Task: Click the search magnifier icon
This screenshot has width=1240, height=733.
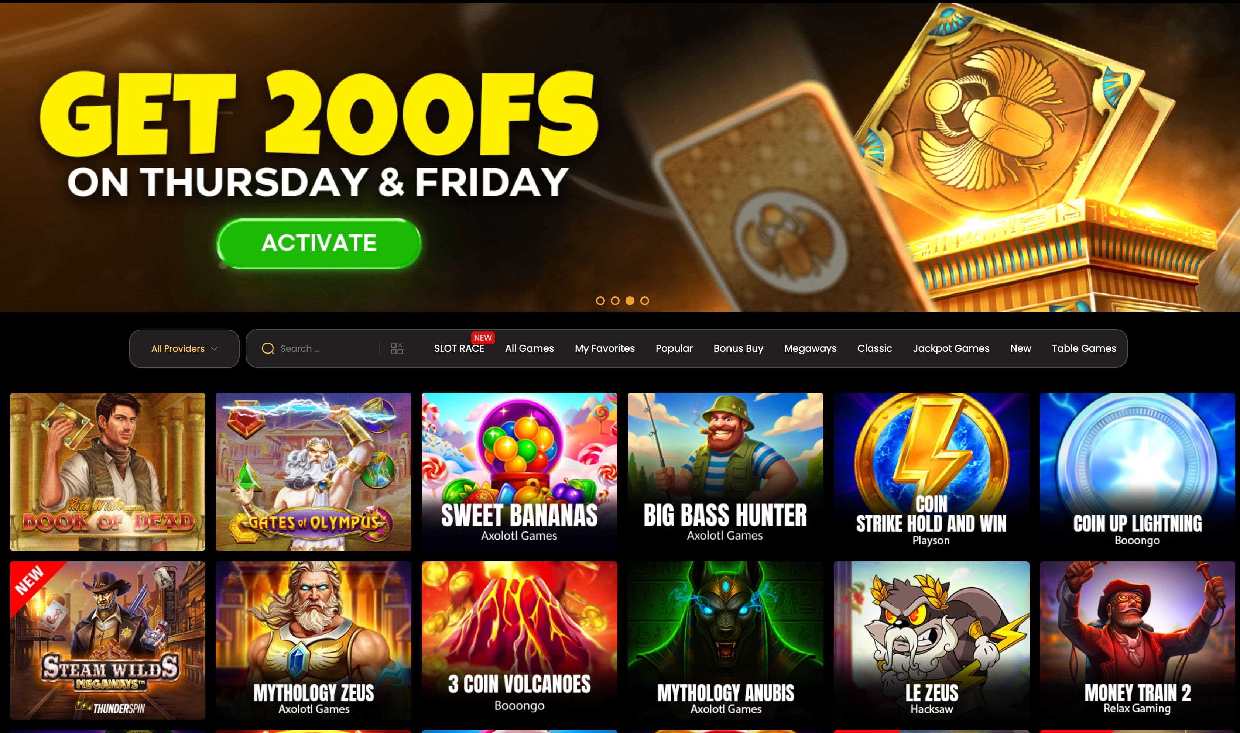Action: click(x=268, y=349)
